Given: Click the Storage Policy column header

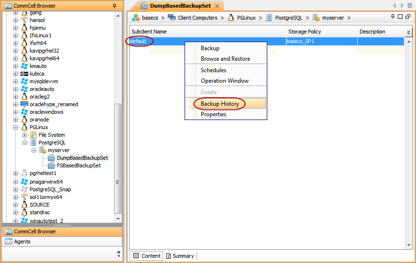Looking at the screenshot, I should (305, 32).
